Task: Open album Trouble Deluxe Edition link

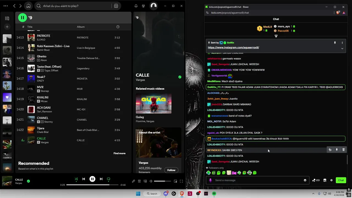Action: click(x=88, y=58)
